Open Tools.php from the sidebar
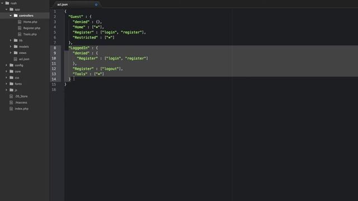The height and width of the screenshot is (201, 358). click(x=30, y=34)
